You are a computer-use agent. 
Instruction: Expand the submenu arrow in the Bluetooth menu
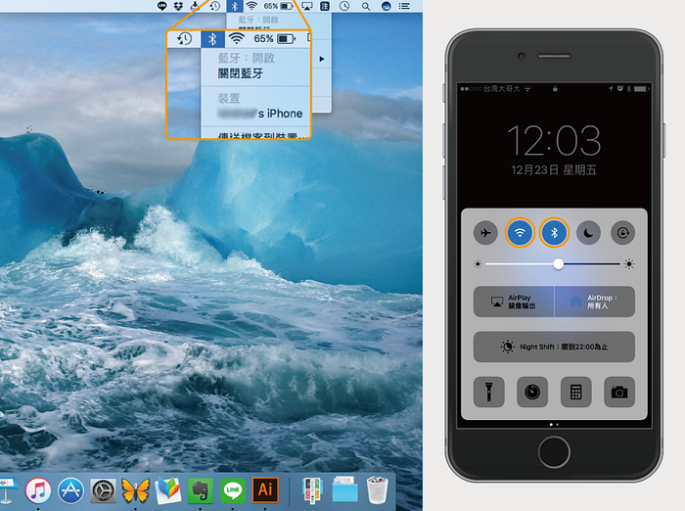point(322,59)
